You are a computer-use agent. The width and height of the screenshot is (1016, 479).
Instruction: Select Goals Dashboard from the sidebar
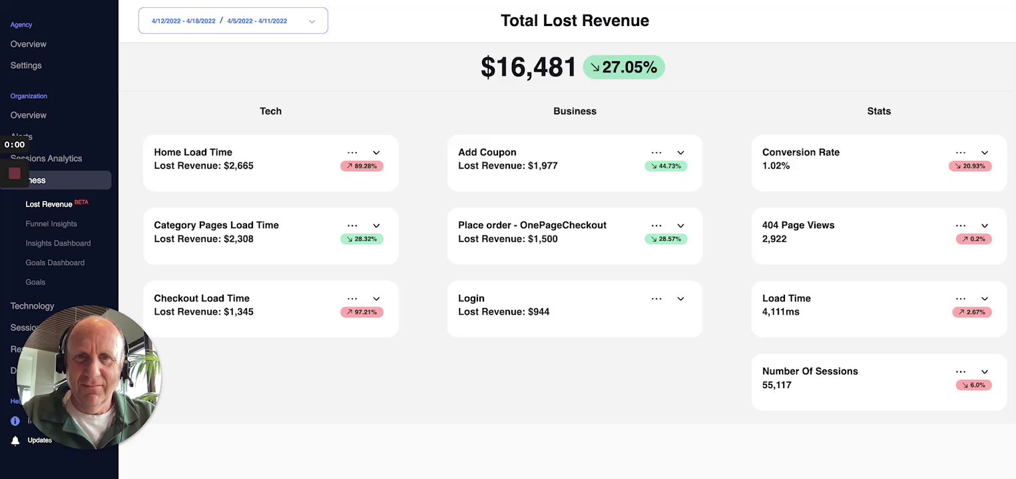point(55,263)
